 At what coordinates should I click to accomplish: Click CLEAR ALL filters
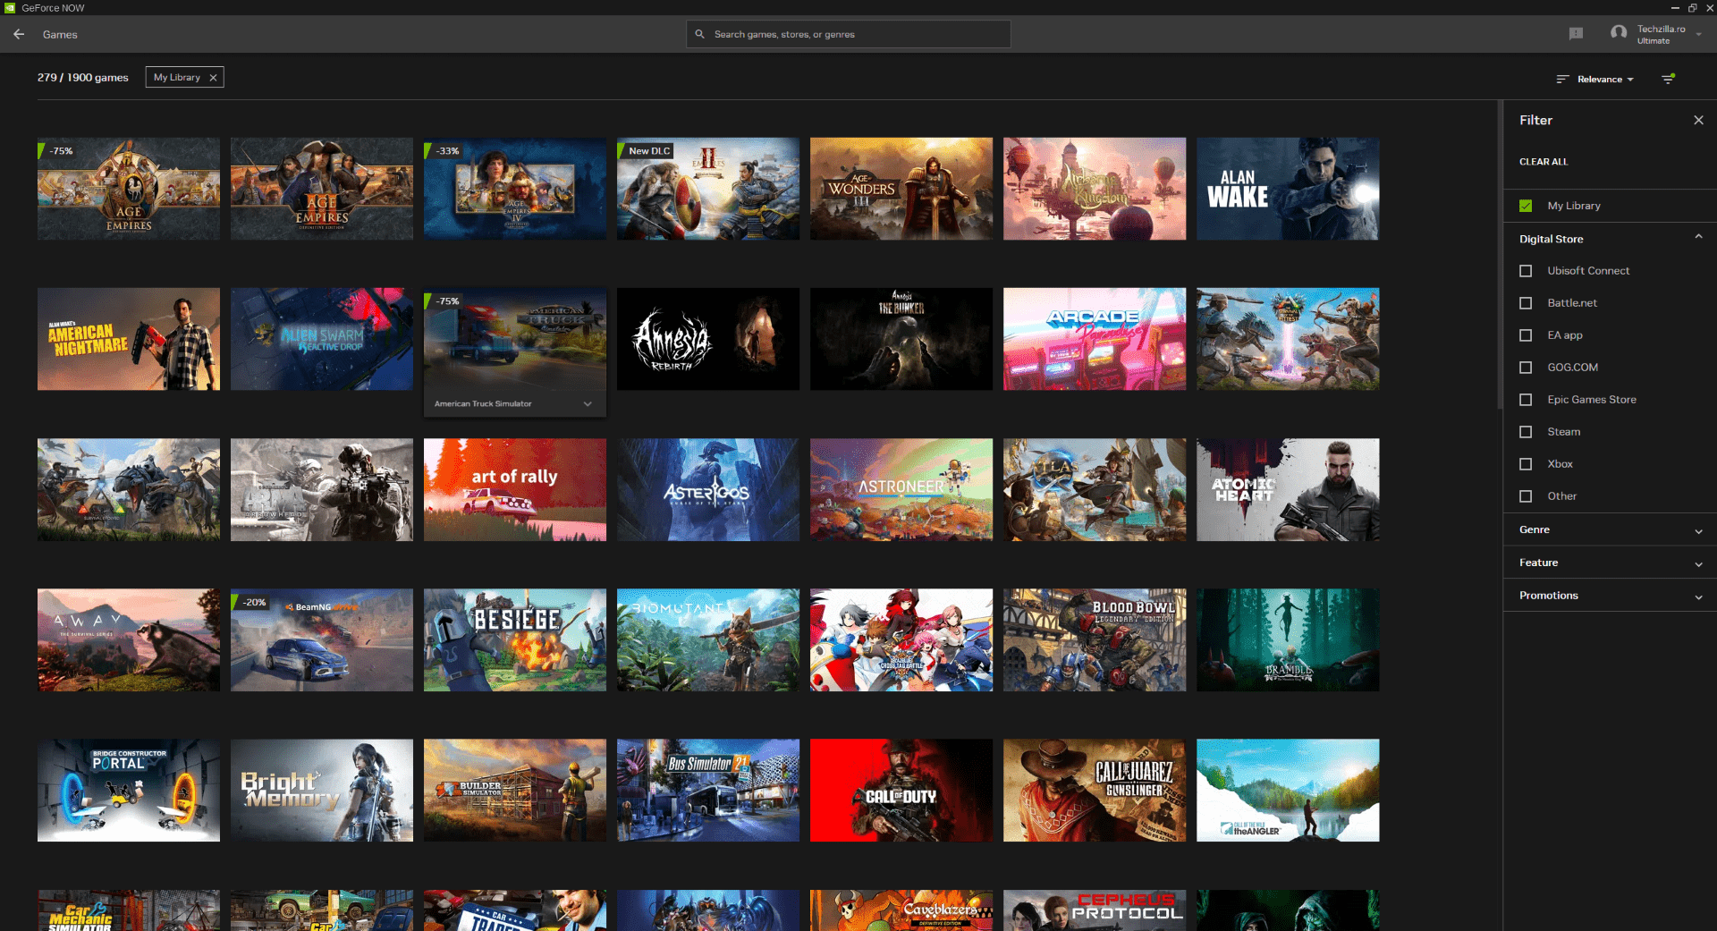coord(1544,162)
